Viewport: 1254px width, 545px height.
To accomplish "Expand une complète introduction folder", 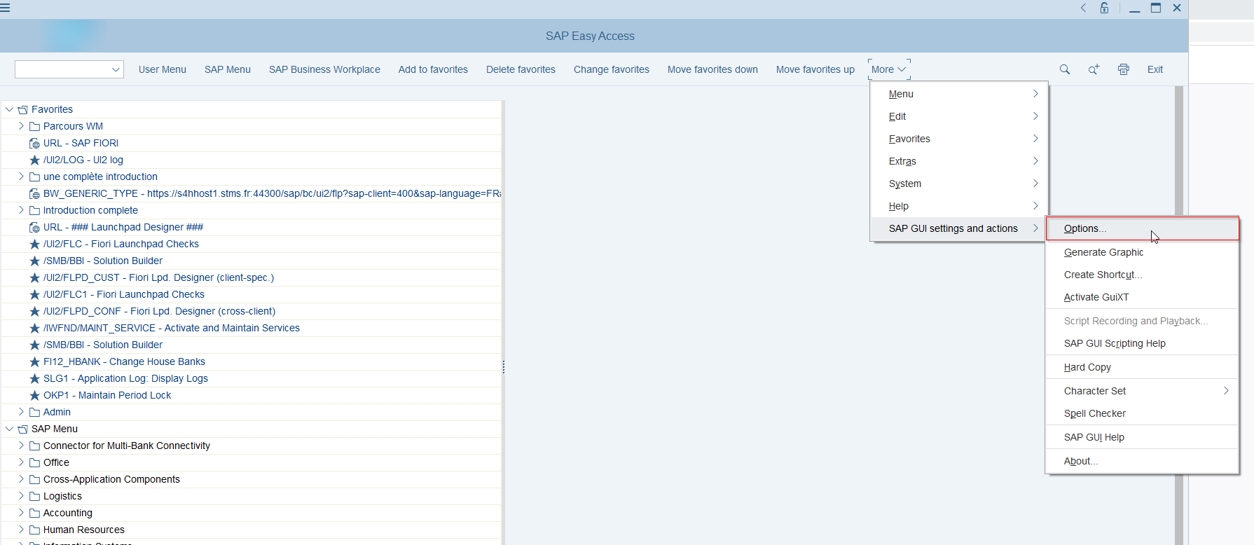I will 21,177.
